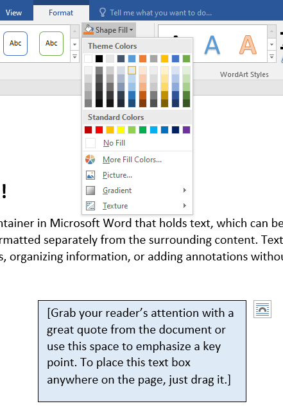
Task: Switch to the Format ribbon tab
Action: click(61, 12)
